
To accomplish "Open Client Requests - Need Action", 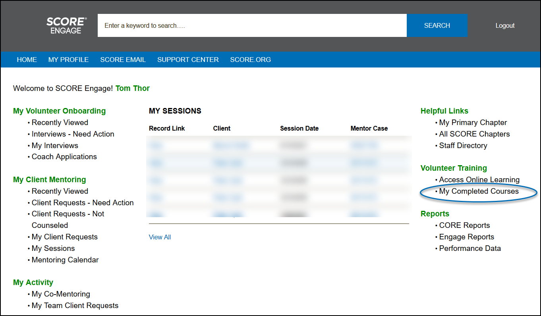I will tap(83, 203).
